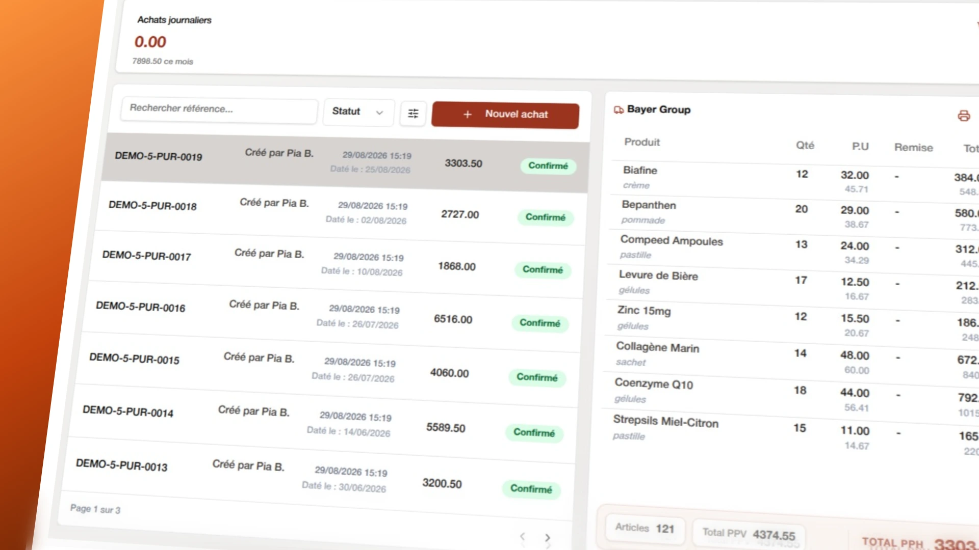979x550 pixels.
Task: Click the Biafine product row name
Action: click(640, 170)
